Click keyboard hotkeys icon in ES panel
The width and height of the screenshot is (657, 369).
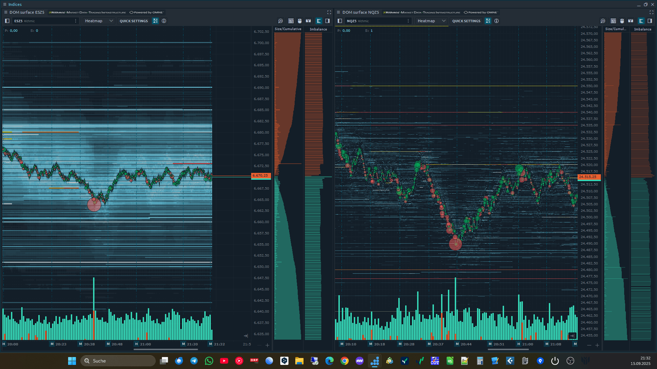291,21
